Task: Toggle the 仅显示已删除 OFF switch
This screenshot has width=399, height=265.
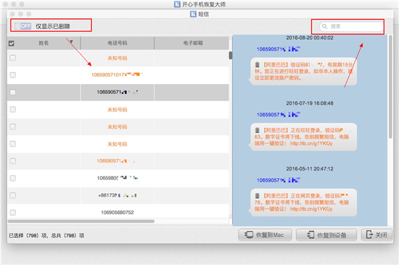Action: [23, 26]
